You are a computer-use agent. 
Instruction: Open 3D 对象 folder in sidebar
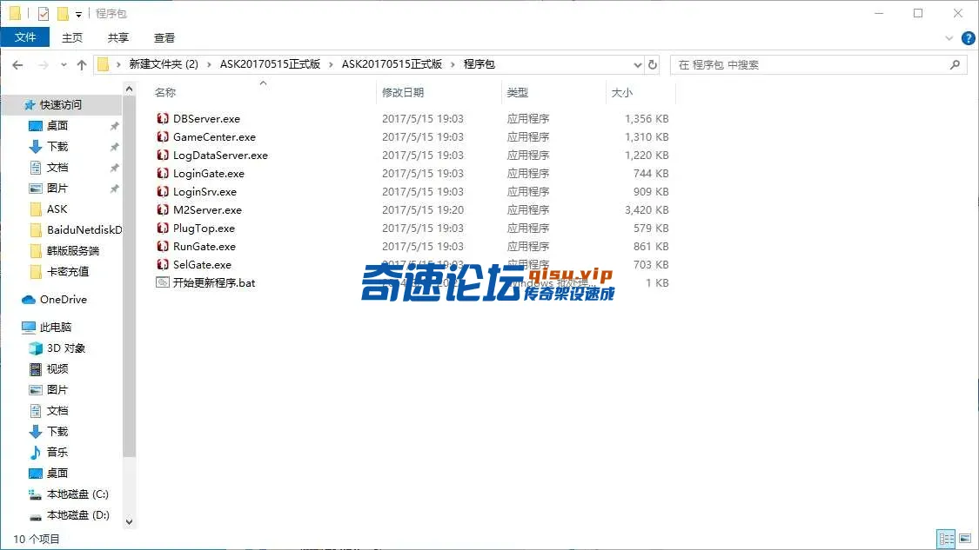57,348
